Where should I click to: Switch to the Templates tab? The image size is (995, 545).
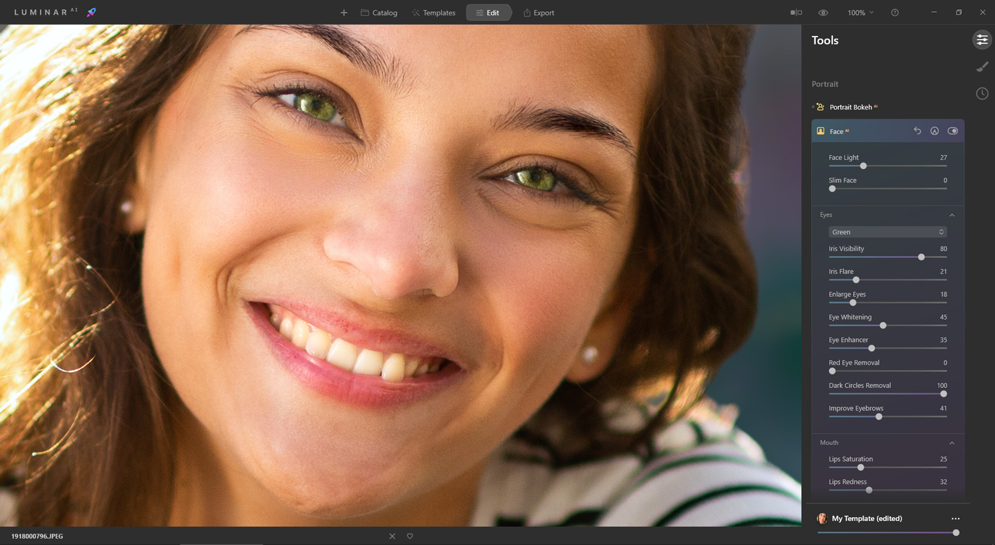tap(433, 13)
